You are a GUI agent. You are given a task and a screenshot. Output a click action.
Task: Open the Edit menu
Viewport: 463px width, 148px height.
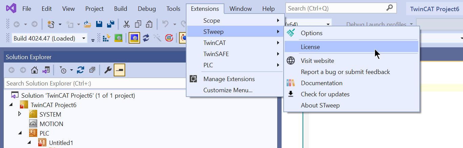[x=47, y=9]
